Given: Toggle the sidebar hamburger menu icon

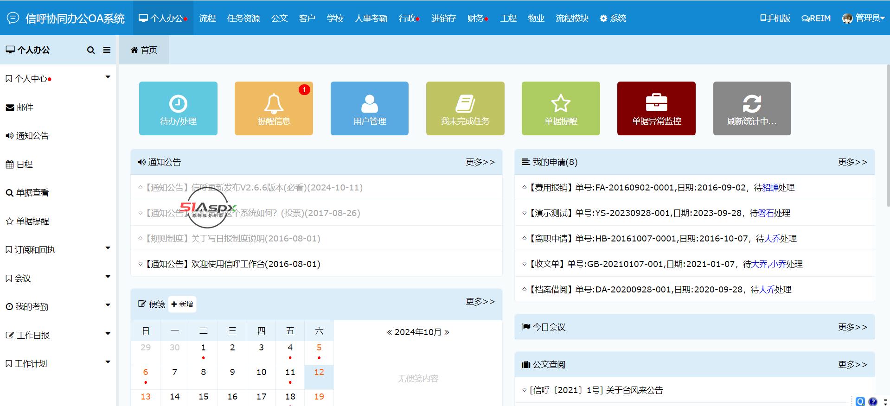Looking at the screenshot, I should pyautogui.click(x=107, y=50).
